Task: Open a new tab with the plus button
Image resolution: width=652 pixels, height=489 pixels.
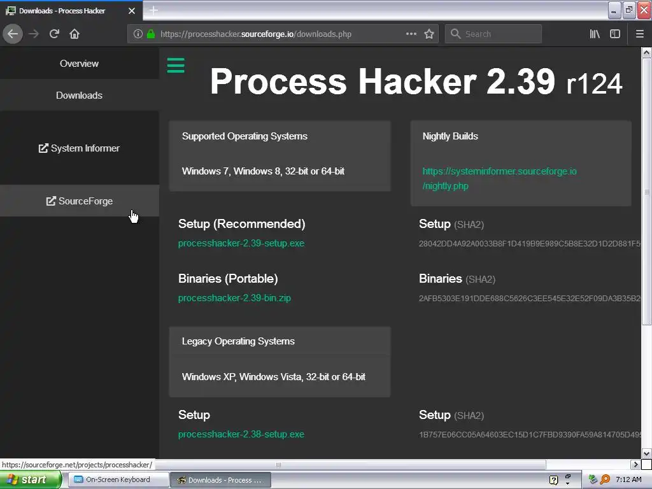Action: click(153, 10)
